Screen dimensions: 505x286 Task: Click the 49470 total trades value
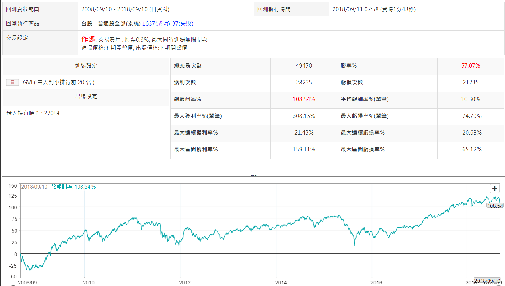coord(304,65)
